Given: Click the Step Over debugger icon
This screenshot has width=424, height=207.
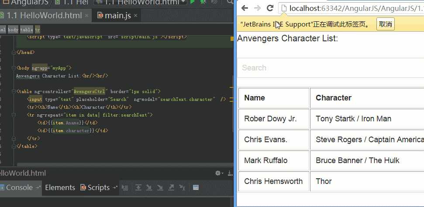Looking at the screenshot, I should (138, 187).
